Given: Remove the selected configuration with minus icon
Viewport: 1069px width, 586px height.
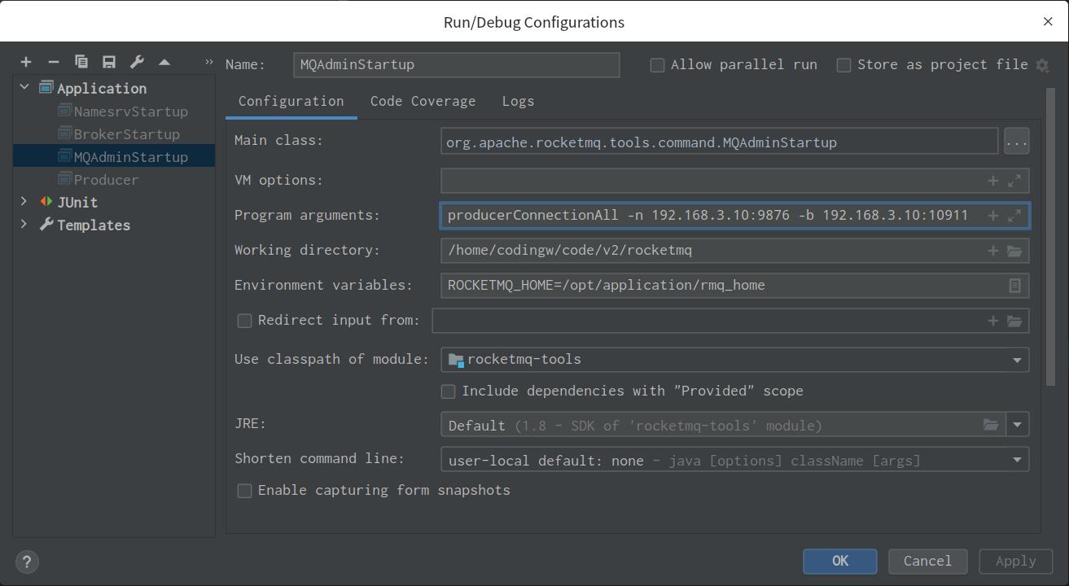Looking at the screenshot, I should point(54,62).
